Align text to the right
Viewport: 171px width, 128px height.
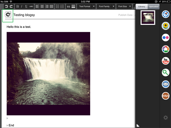[47, 6]
